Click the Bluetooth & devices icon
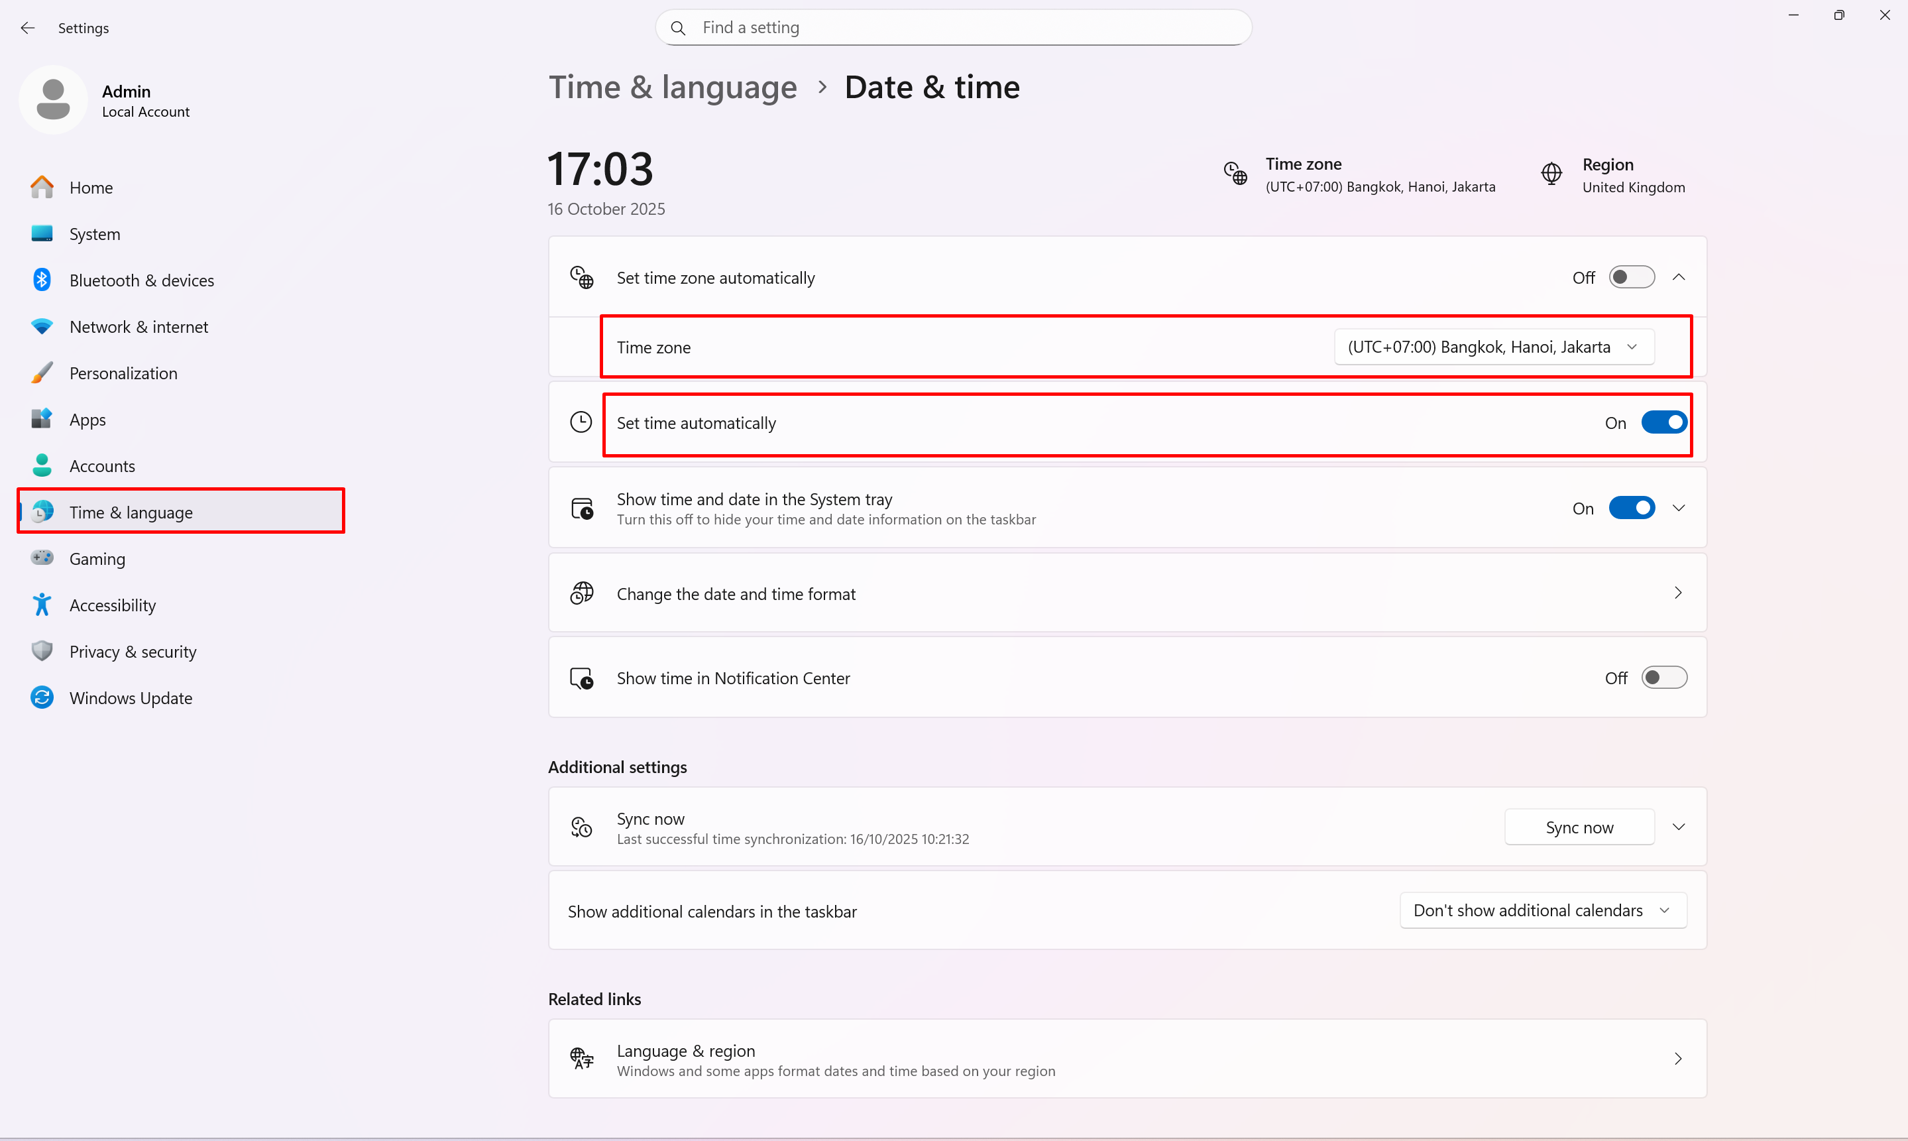Image resolution: width=1908 pixels, height=1141 pixels. [x=42, y=280]
